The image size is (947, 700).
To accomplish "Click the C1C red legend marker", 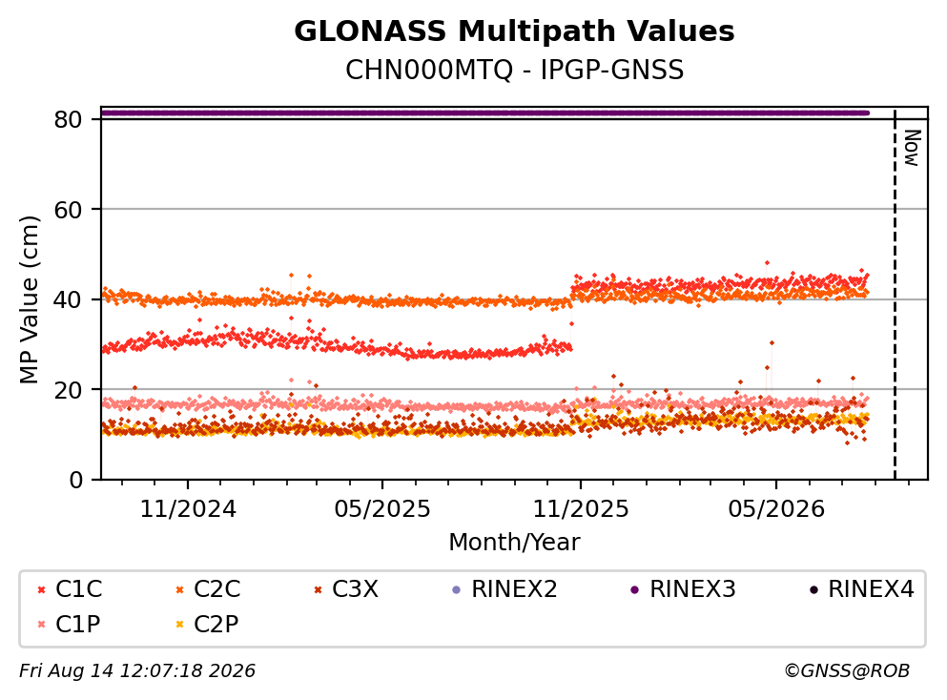I will coord(41,590).
